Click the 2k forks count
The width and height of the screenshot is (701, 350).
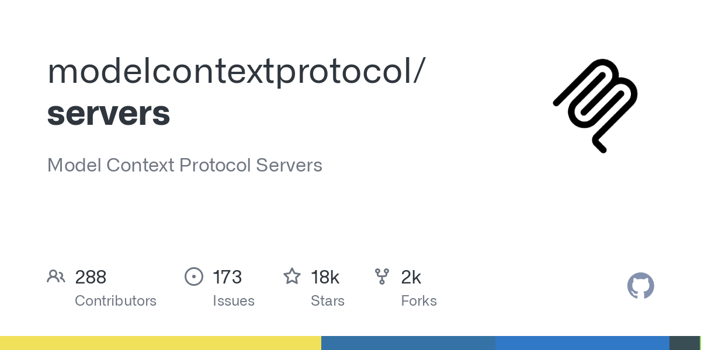(411, 277)
